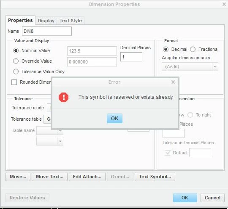Click the Move... button
This screenshot has height=209, width=228.
point(18,177)
